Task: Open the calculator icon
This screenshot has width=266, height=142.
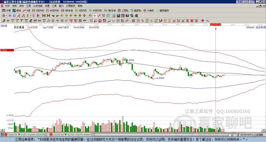Action: tap(118, 16)
